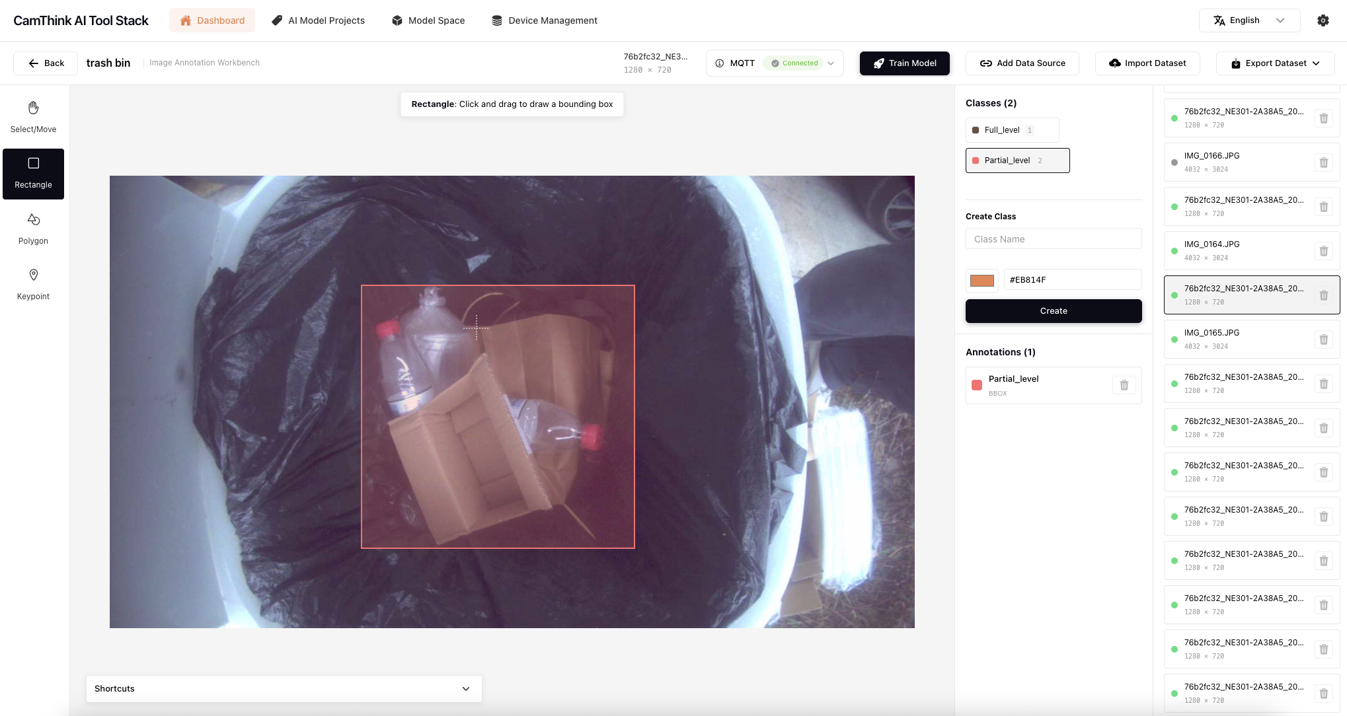Expand the Shortcuts panel
This screenshot has width=1347, height=716.
[284, 688]
